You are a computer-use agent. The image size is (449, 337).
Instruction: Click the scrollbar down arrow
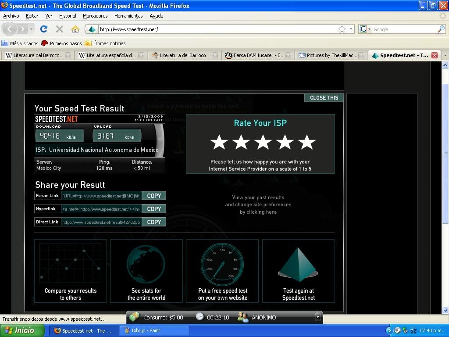445,310
